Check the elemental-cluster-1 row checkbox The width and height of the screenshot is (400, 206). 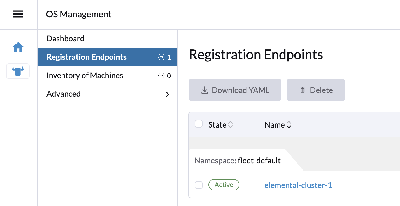[x=199, y=185]
